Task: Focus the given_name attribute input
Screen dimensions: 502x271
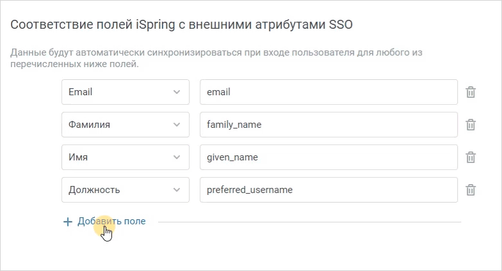Action: click(x=329, y=157)
